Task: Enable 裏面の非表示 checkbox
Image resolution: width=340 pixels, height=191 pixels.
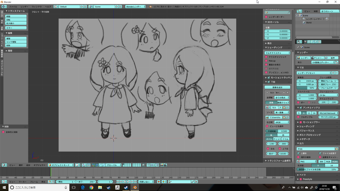Action: [266, 65]
